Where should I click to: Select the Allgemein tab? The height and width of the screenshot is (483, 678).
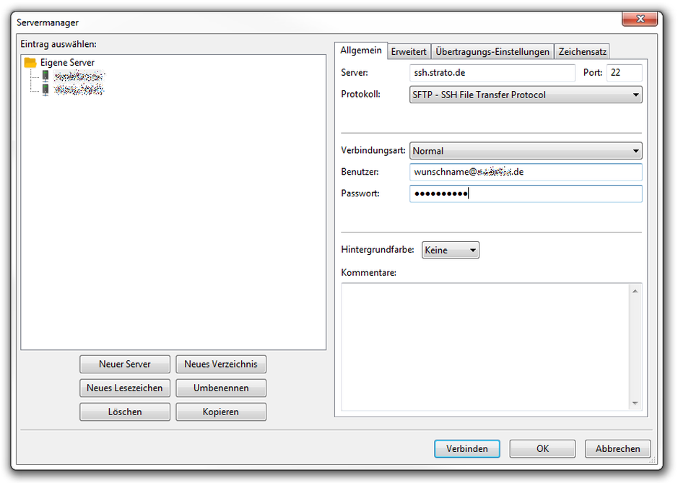click(x=361, y=51)
